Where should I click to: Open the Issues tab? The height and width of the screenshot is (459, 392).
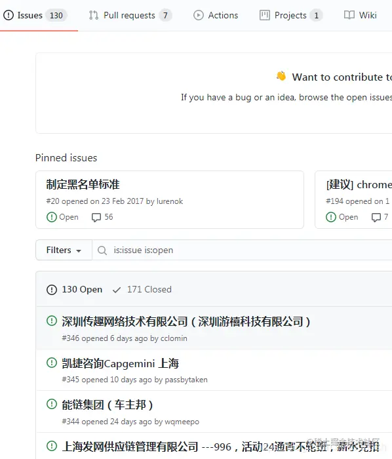point(35,15)
